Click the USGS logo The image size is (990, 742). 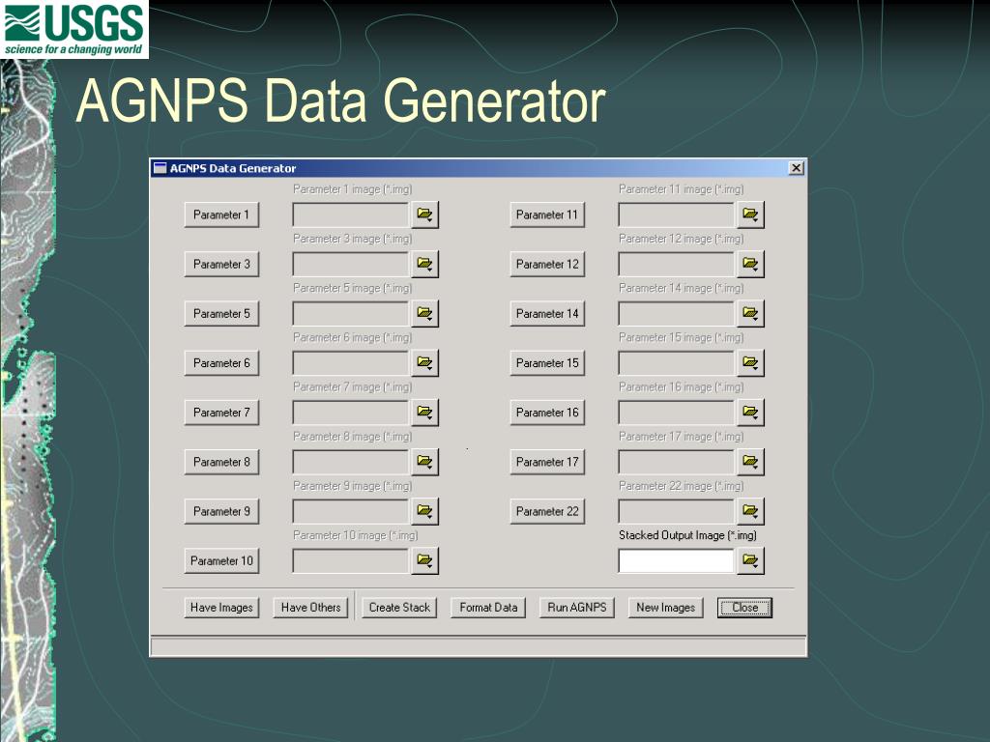click(73, 29)
